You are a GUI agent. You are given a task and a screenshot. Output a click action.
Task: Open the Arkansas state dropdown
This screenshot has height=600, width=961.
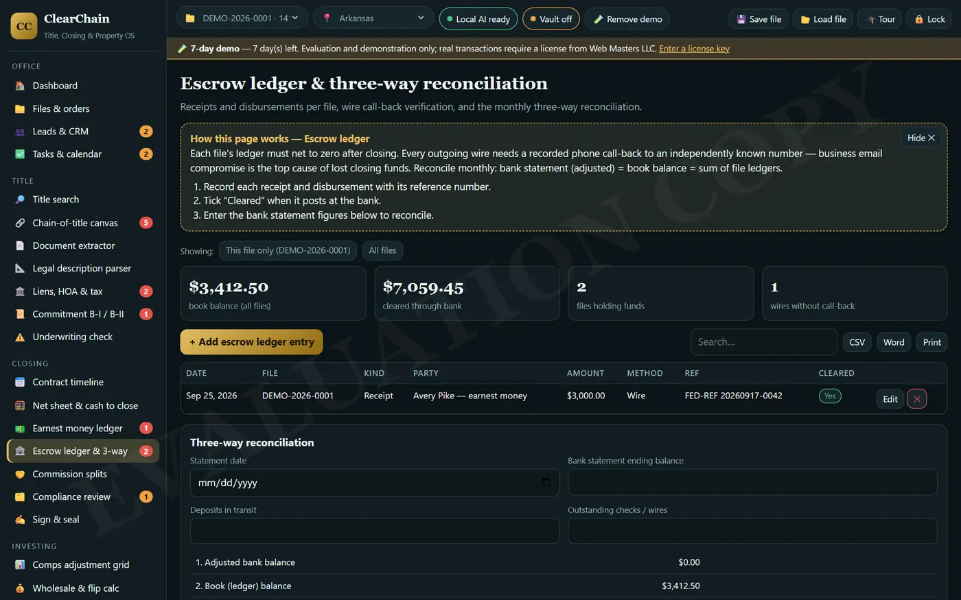pyautogui.click(x=373, y=19)
